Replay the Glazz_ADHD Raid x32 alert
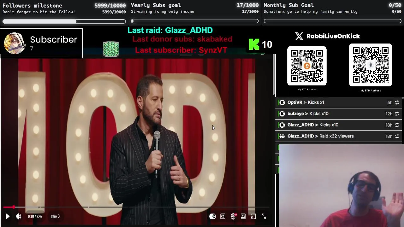Screen dimensions: 404x227 (397, 136)
